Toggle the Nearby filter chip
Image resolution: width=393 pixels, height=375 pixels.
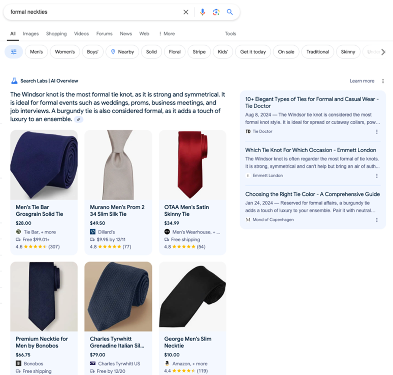point(122,52)
